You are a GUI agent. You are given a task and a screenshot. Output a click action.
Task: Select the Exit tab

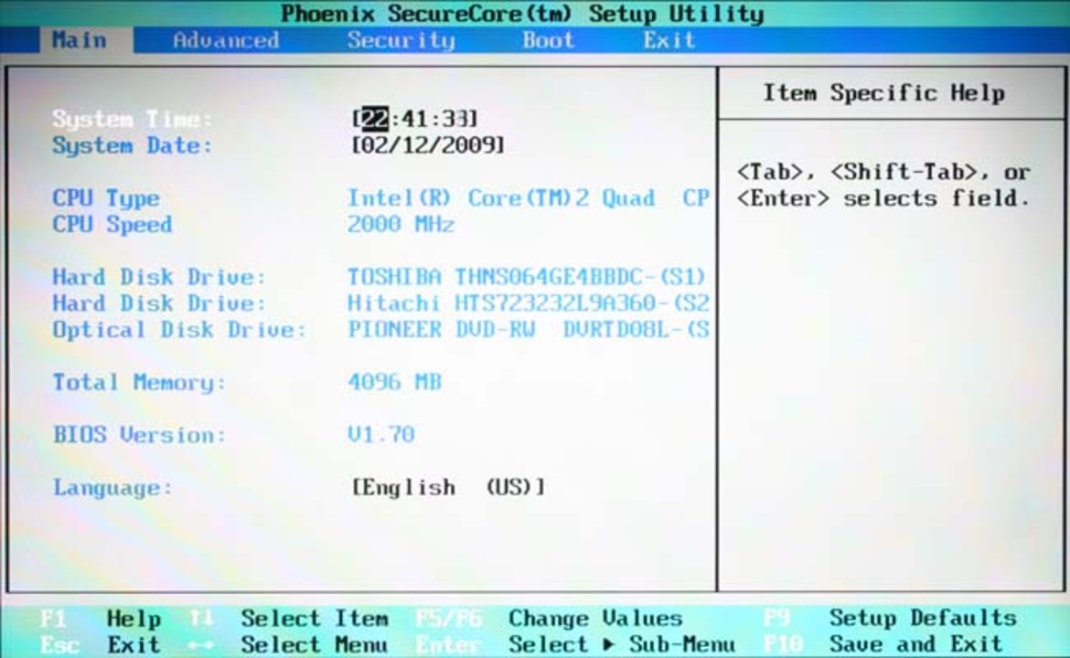pyautogui.click(x=669, y=40)
